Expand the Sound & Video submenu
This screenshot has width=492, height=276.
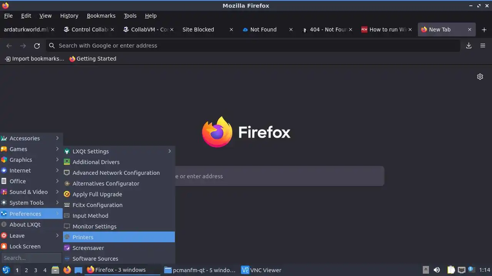click(x=31, y=192)
